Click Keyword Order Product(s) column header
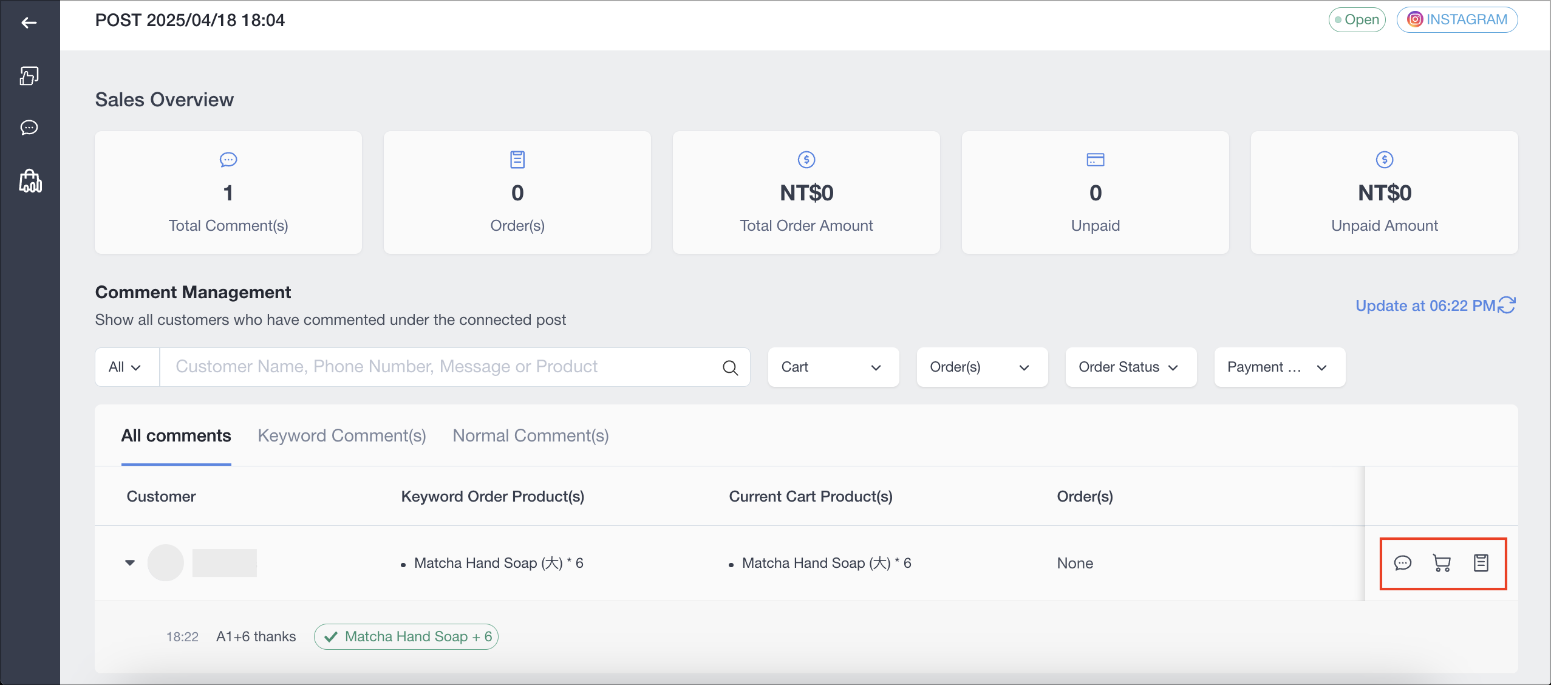Screen dimensions: 1551x685 tap(493, 496)
